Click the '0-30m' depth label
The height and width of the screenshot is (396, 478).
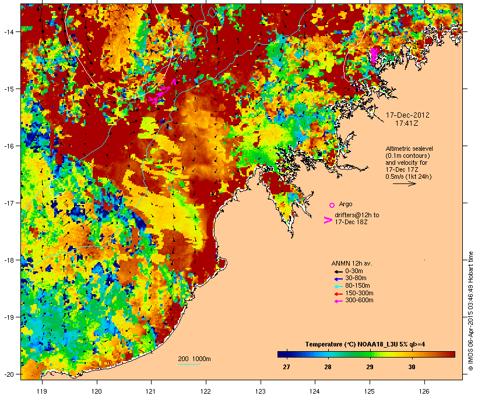point(354,271)
